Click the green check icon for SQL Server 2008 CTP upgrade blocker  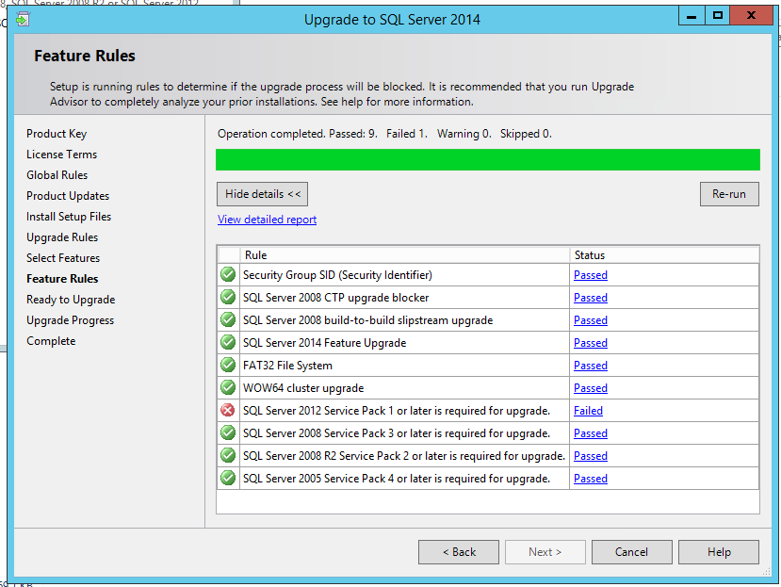click(228, 297)
